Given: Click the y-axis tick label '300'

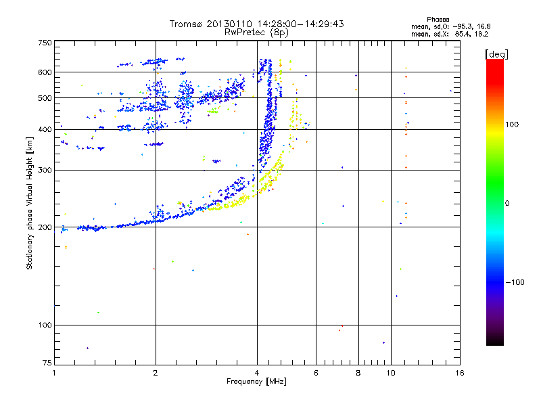Looking at the screenshot, I should 45,171.
